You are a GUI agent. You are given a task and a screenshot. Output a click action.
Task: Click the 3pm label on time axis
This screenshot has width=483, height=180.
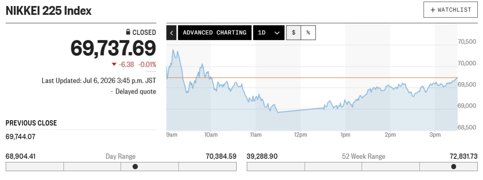coord(435,135)
